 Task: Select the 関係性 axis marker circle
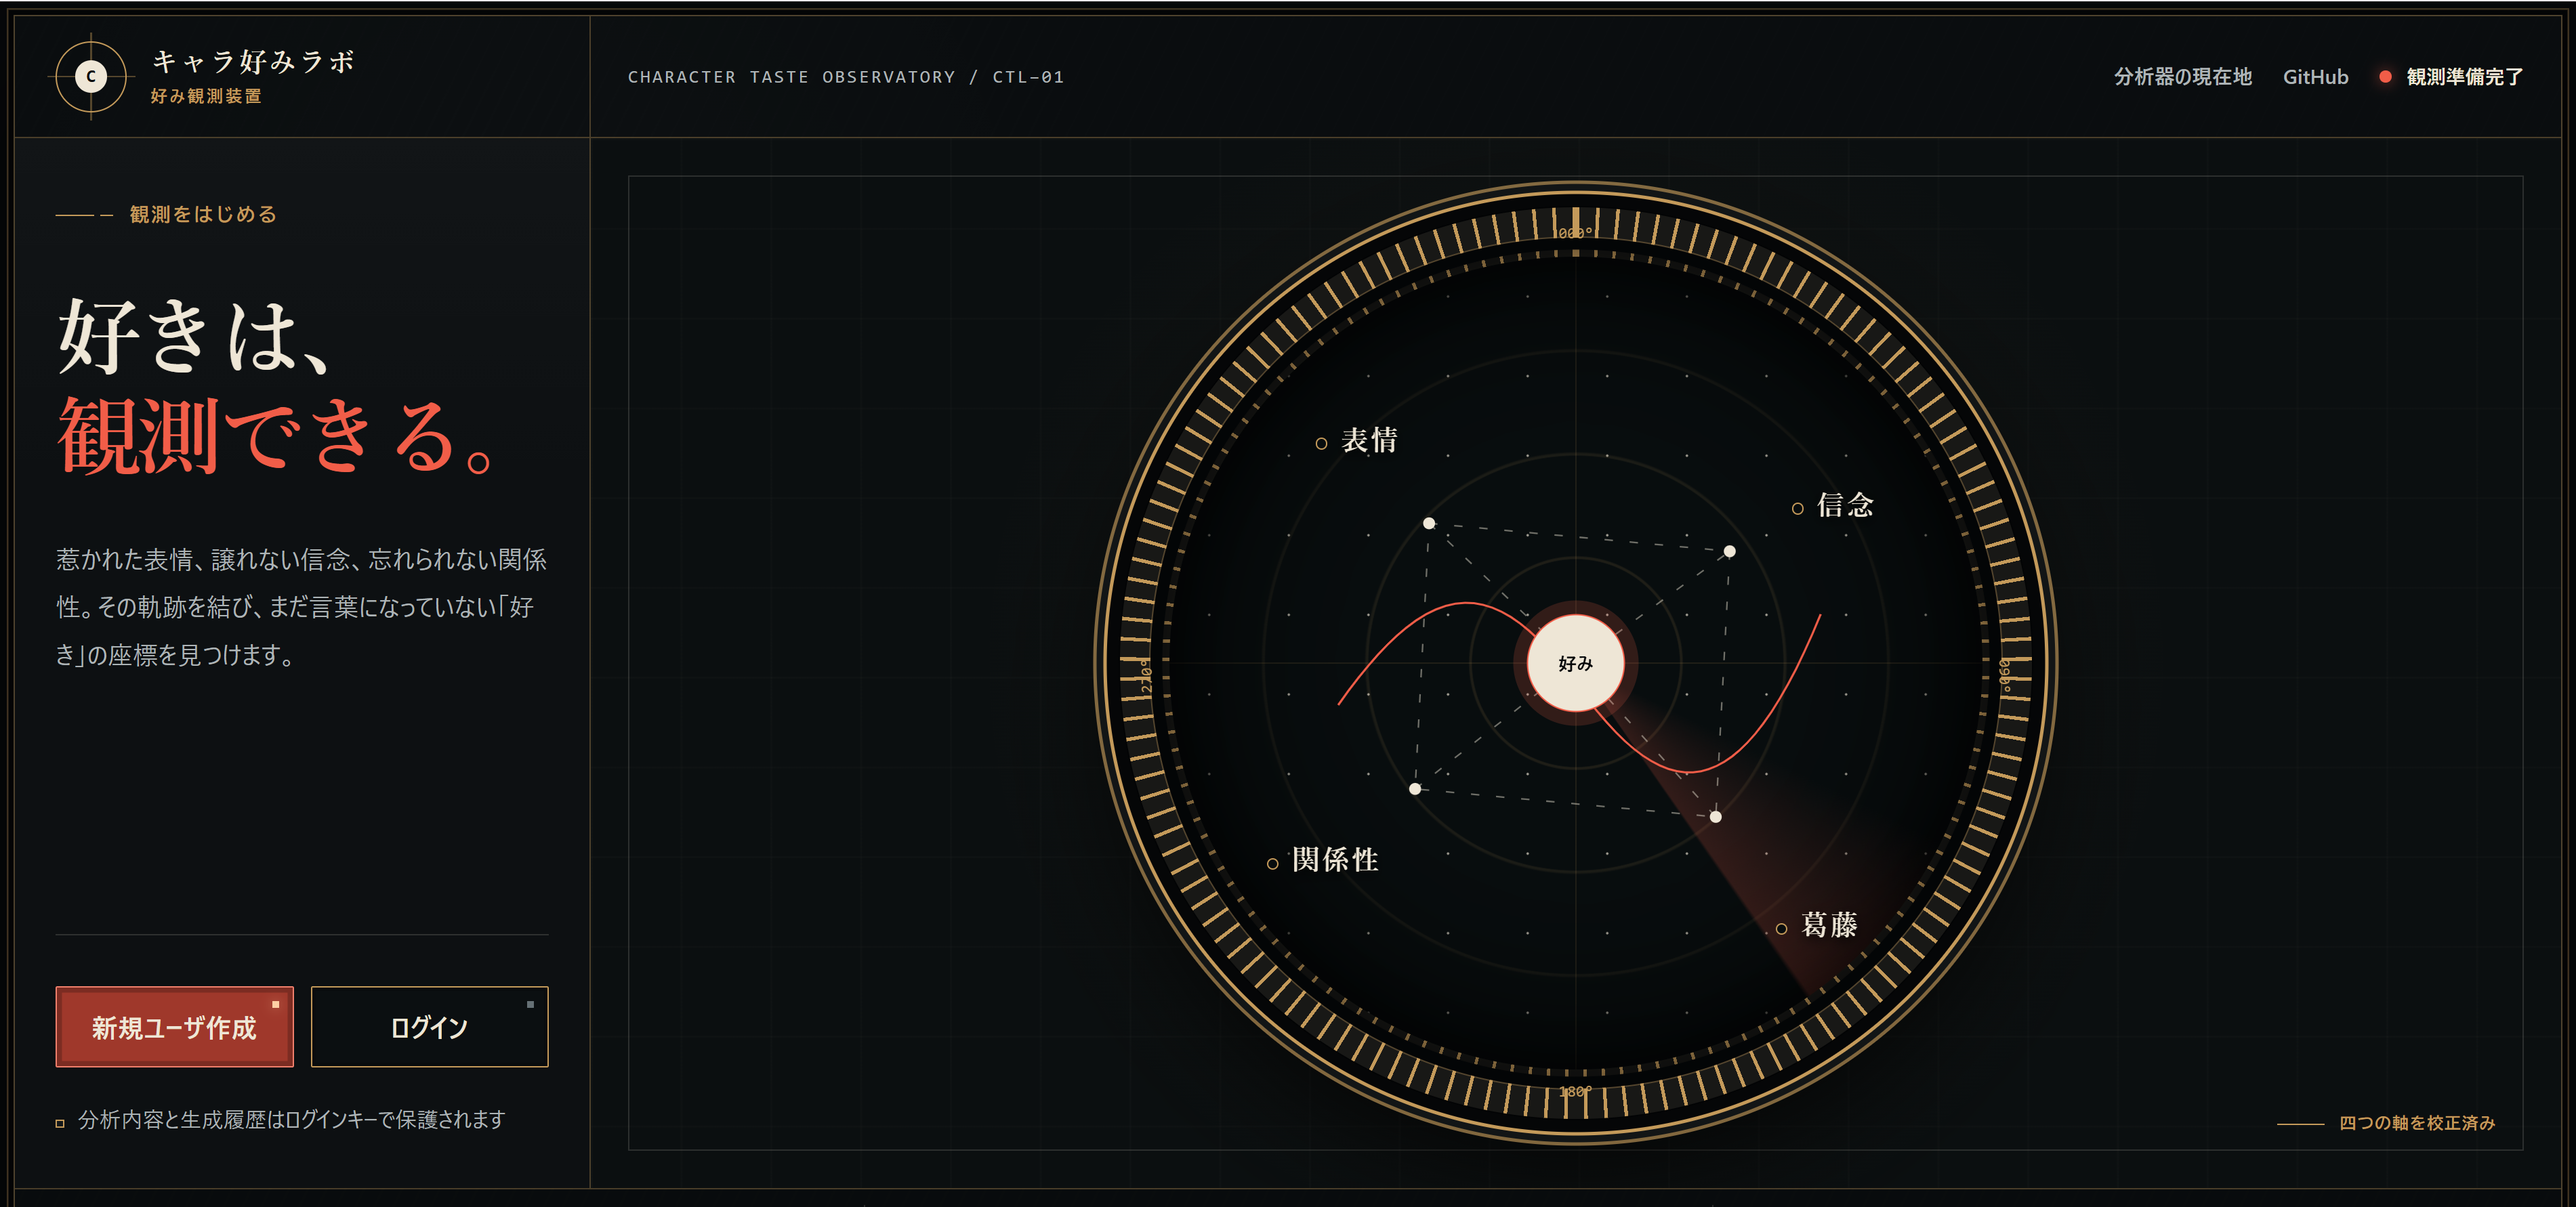pos(1272,863)
